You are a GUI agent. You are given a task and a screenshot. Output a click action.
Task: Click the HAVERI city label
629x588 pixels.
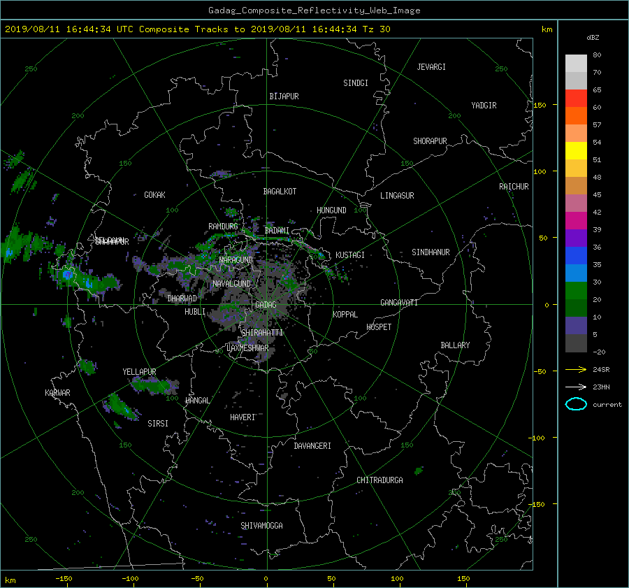tap(243, 417)
